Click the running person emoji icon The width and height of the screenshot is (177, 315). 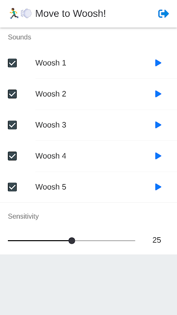click(14, 13)
